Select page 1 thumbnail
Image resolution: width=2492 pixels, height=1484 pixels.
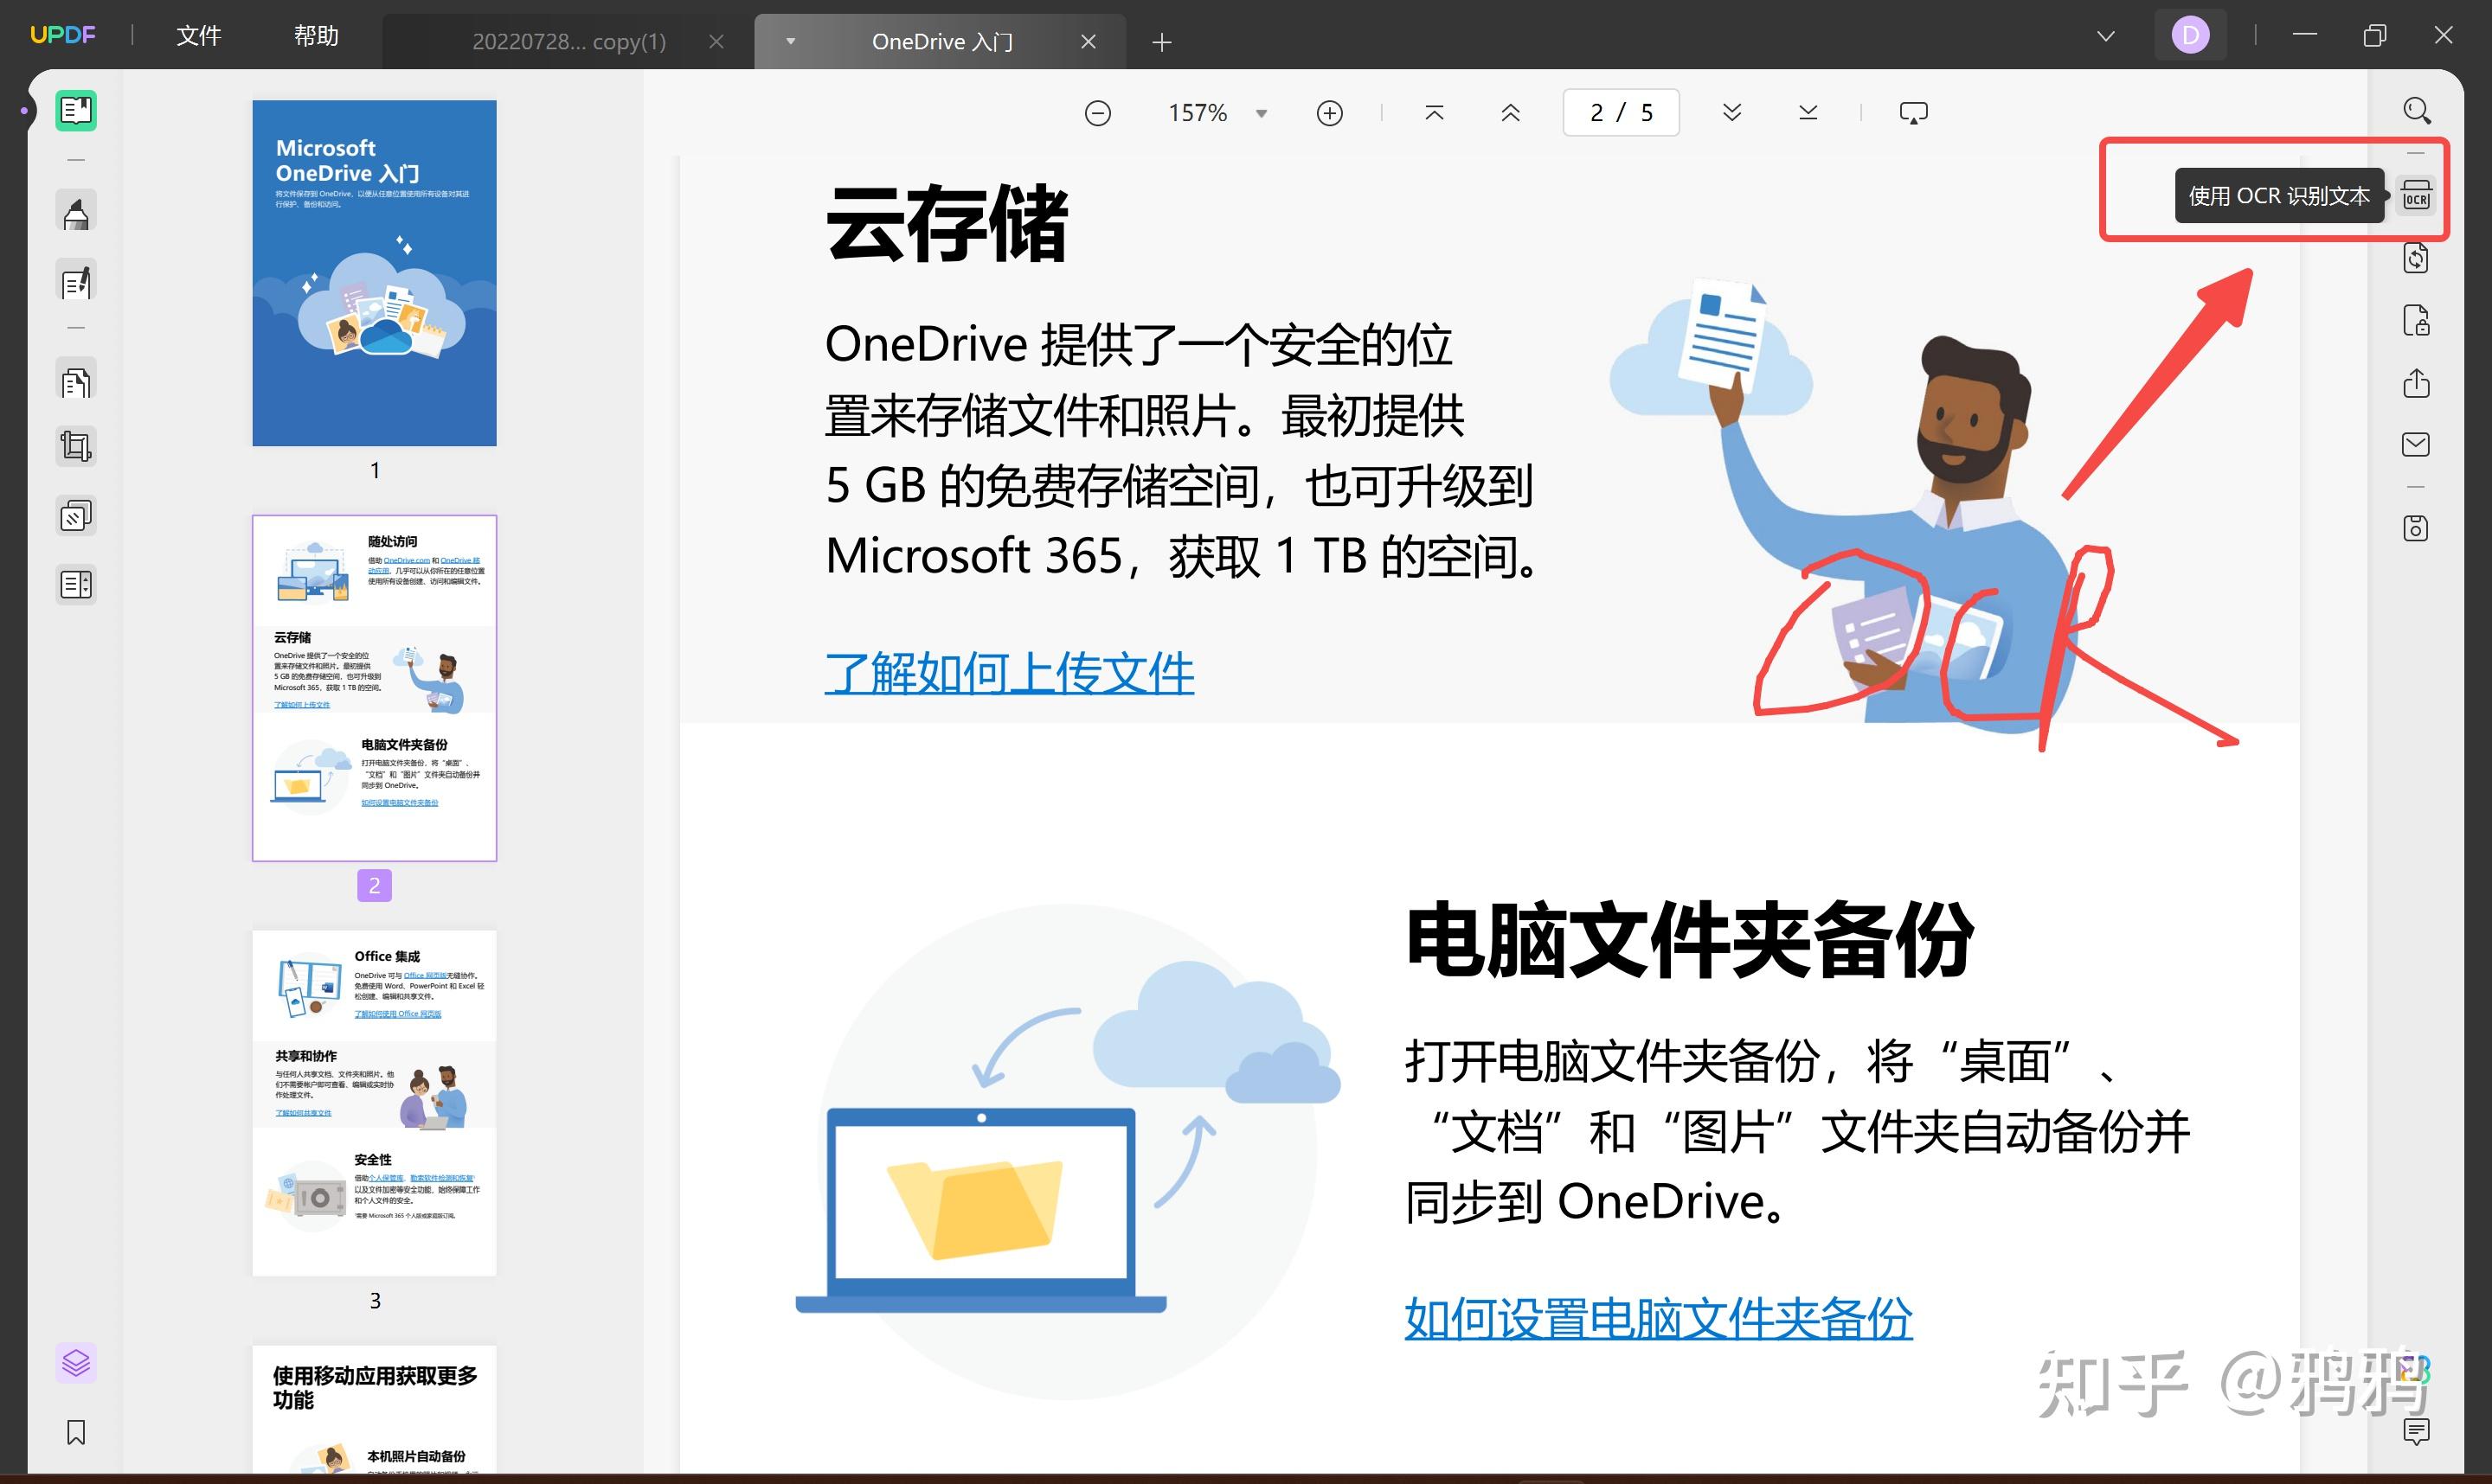(x=374, y=273)
